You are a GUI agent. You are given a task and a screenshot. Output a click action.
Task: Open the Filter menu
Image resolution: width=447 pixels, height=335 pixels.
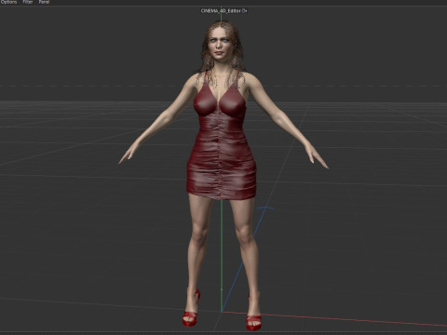(28, 2)
